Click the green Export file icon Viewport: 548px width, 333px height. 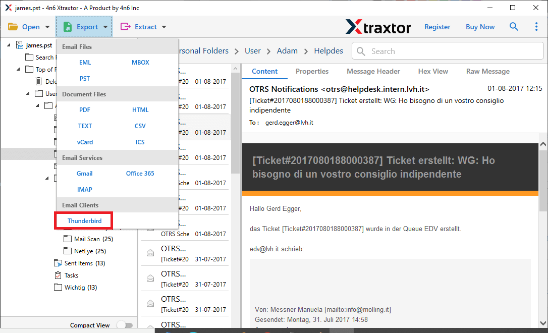(x=68, y=27)
